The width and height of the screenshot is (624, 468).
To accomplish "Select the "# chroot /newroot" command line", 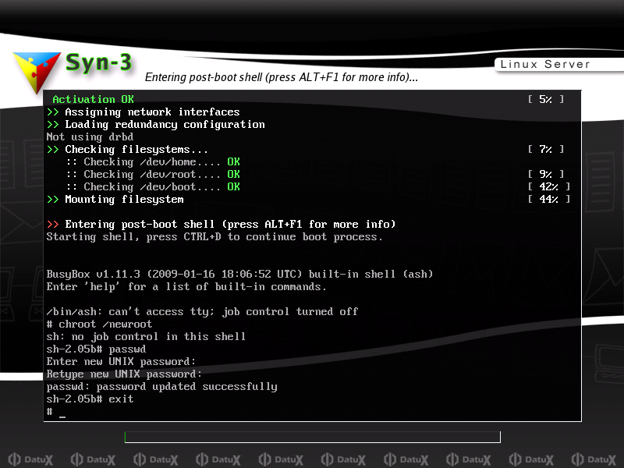I will click(99, 324).
